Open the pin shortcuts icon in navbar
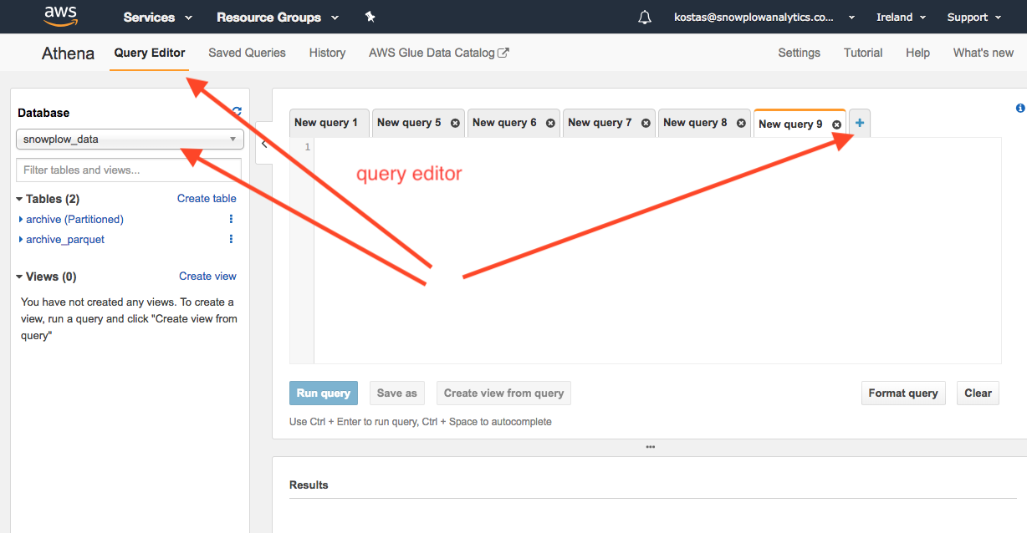 tap(370, 17)
